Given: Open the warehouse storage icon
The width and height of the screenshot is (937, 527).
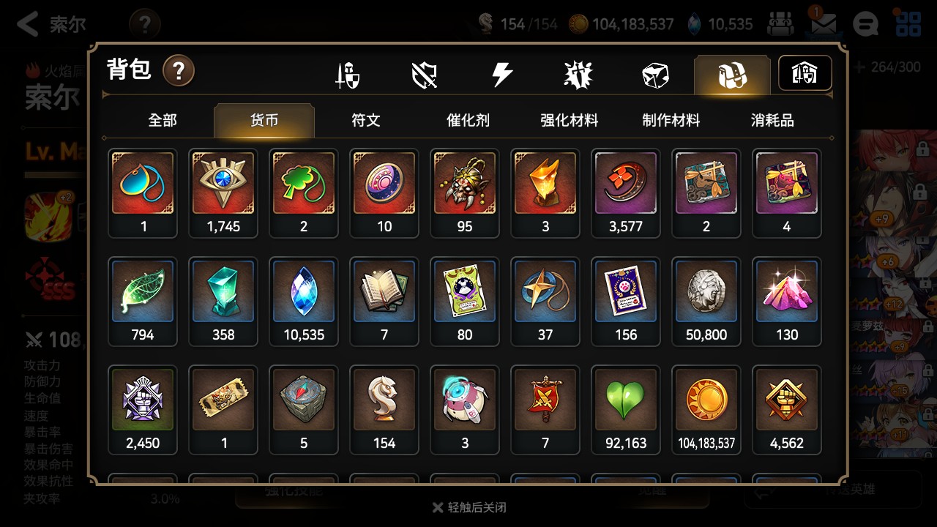Looking at the screenshot, I should [x=805, y=73].
